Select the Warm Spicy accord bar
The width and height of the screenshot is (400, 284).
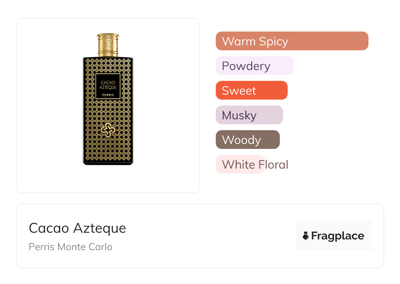pyautogui.click(x=292, y=41)
